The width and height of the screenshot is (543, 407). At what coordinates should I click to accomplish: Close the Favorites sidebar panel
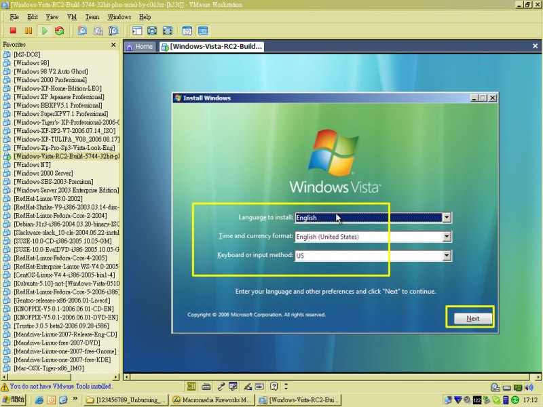113,45
